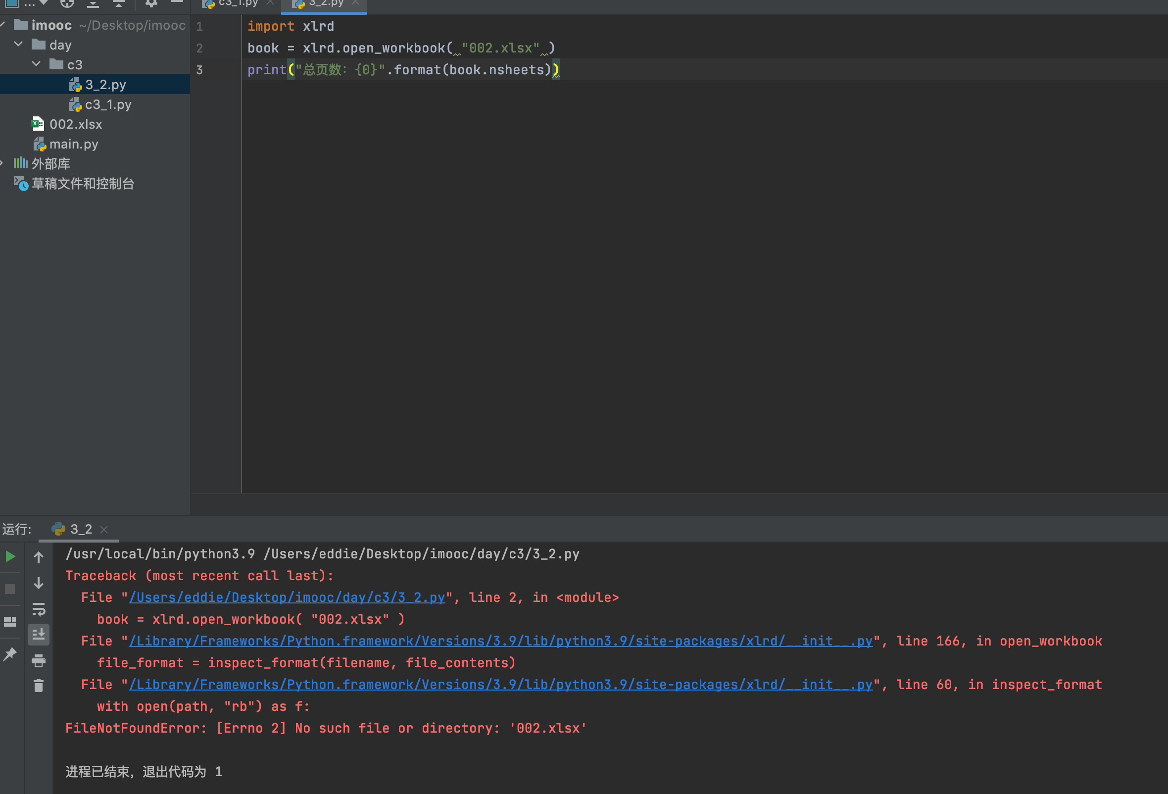The width and height of the screenshot is (1168, 794).
Task: Open the Restore Layout icon in the run panel
Action: coord(10,622)
